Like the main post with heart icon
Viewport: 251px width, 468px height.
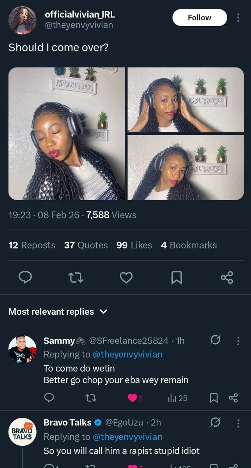tap(126, 277)
